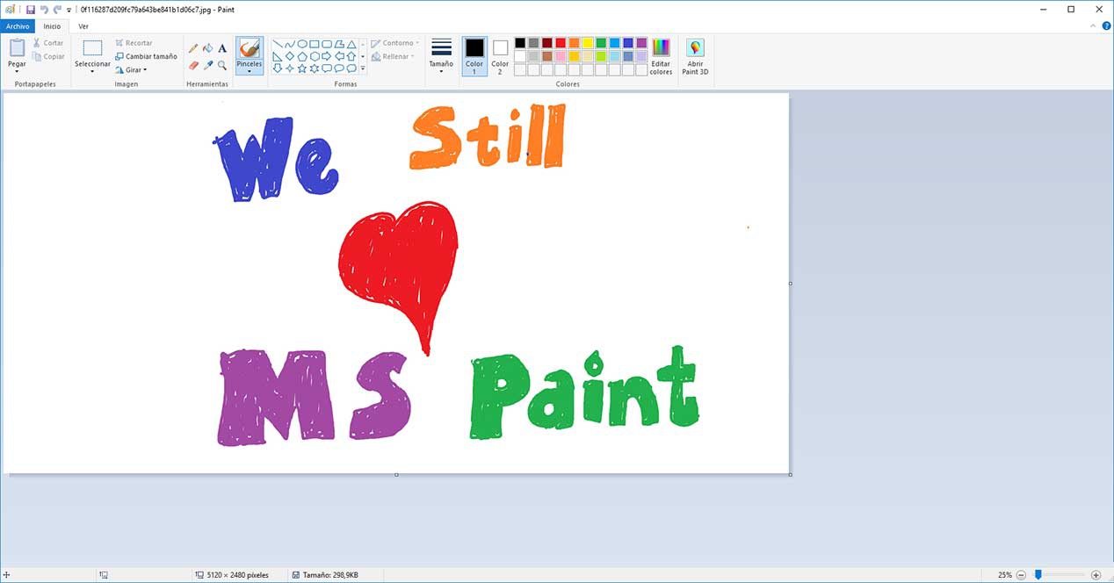This screenshot has width=1114, height=583.
Task: Pick the green color swatch
Action: (601, 42)
